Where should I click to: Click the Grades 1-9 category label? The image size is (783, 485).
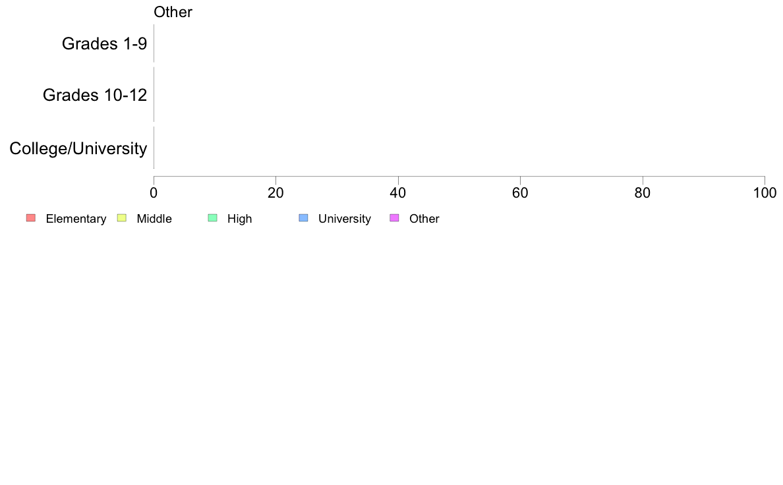coord(104,43)
